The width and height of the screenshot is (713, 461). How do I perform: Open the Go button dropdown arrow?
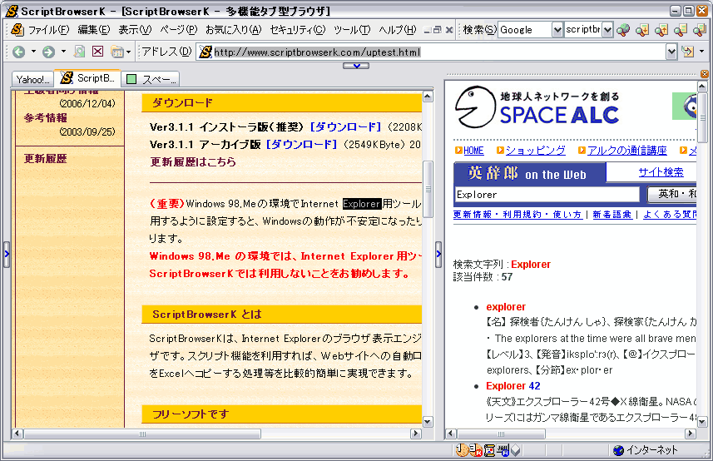[701, 52]
